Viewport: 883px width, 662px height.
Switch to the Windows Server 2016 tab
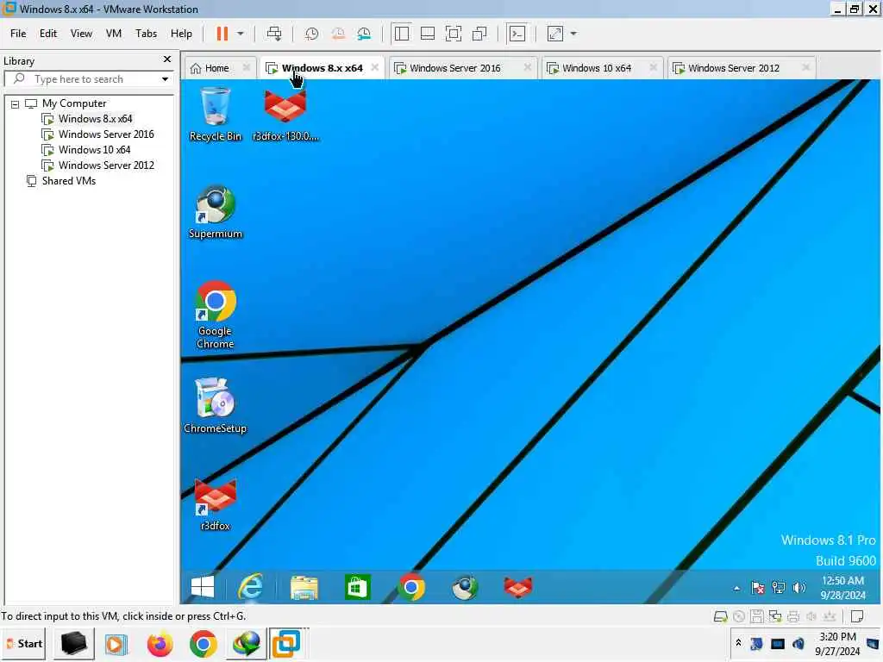(x=455, y=68)
